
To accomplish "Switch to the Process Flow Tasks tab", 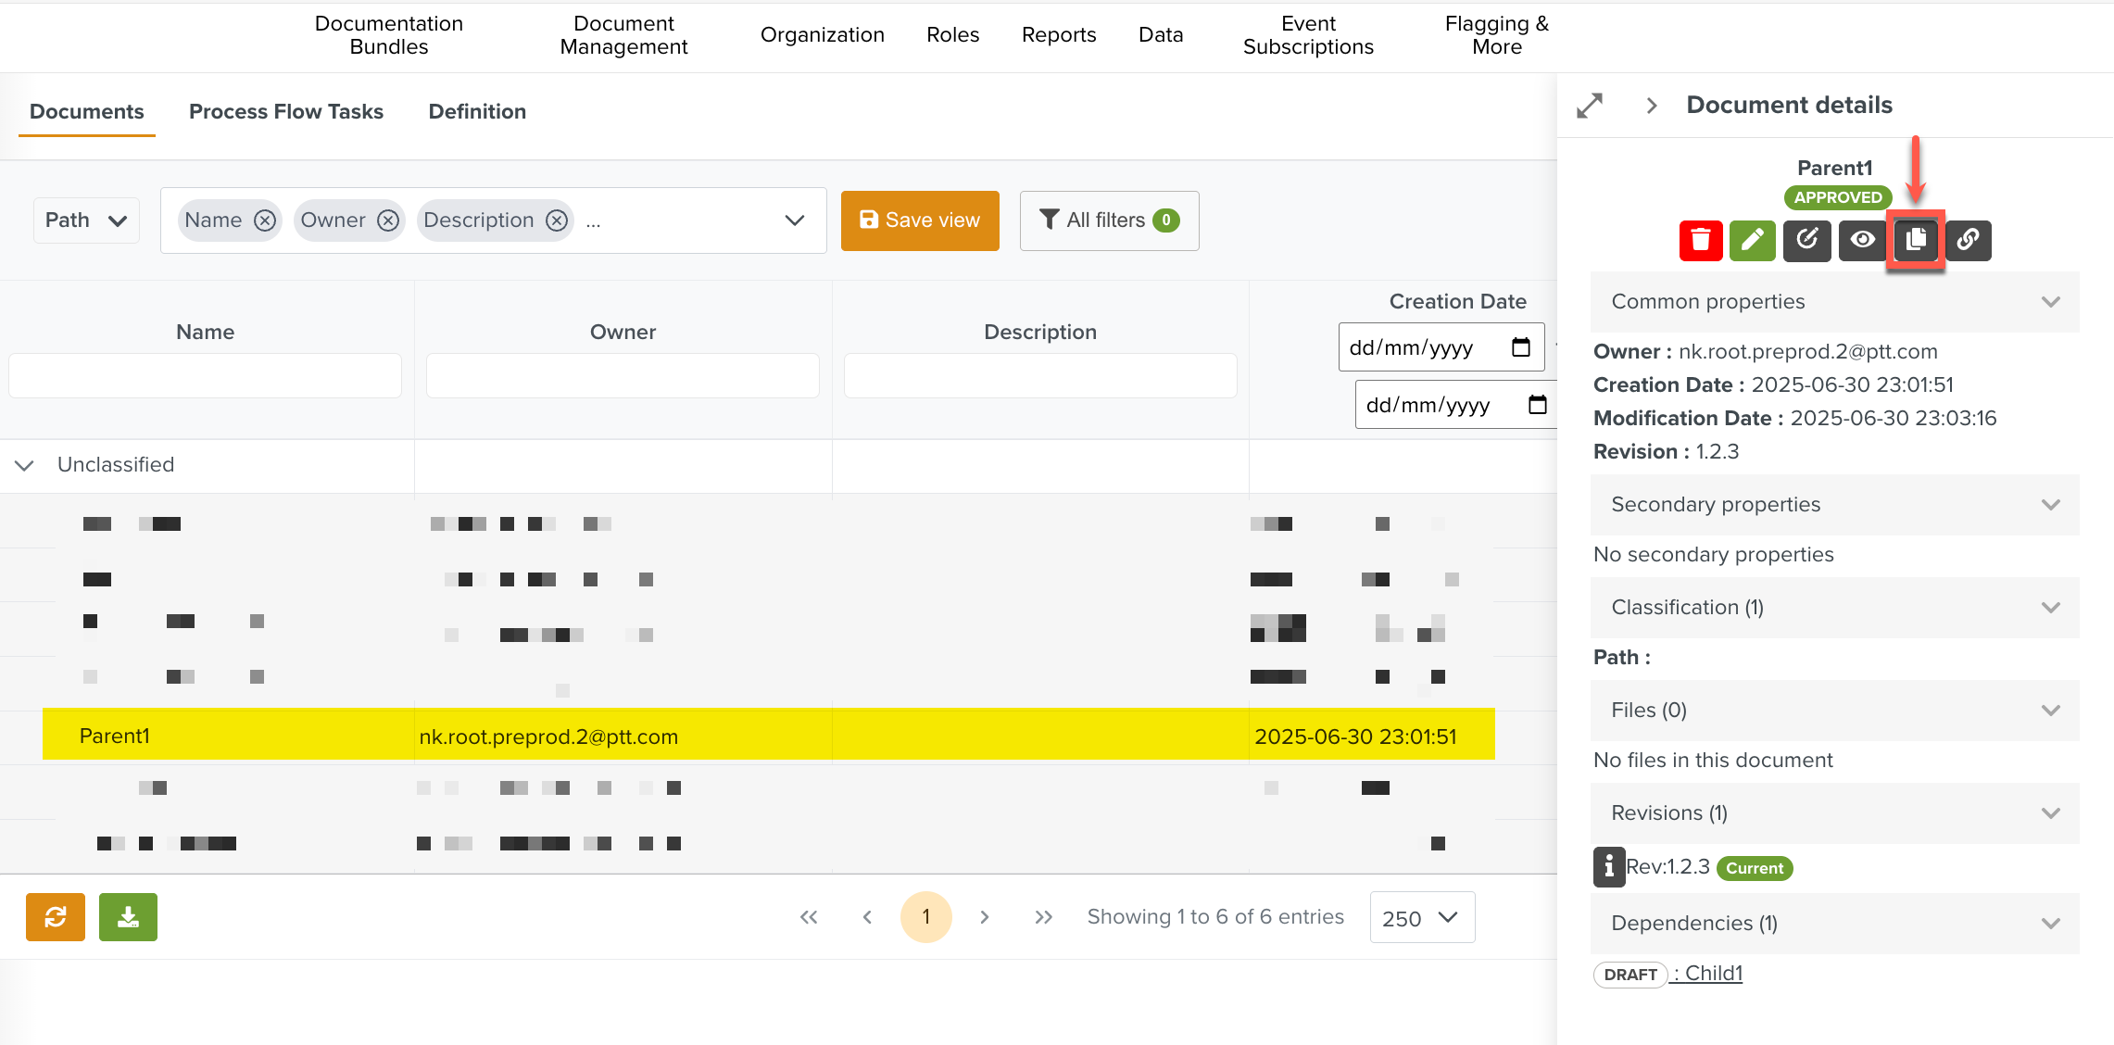I will 285,111.
